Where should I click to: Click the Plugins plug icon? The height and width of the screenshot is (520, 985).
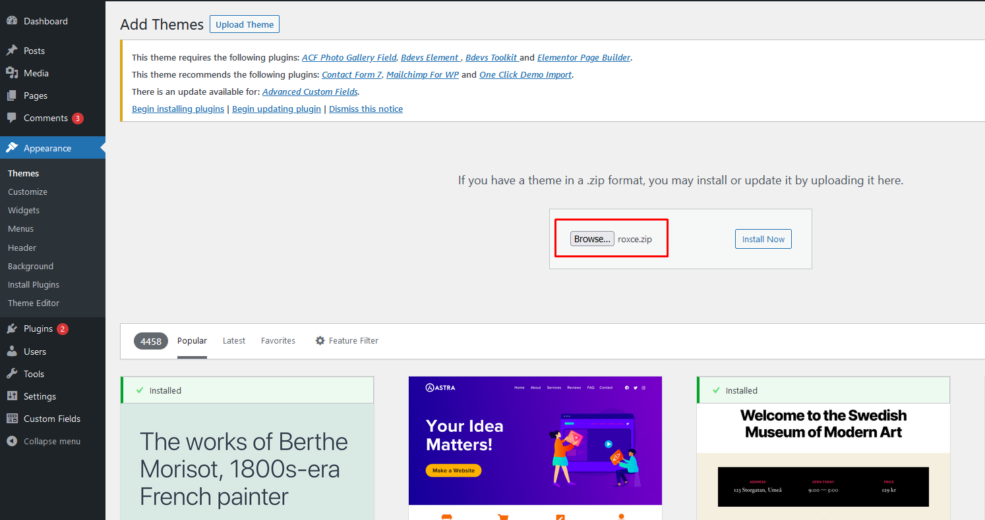[x=12, y=328]
